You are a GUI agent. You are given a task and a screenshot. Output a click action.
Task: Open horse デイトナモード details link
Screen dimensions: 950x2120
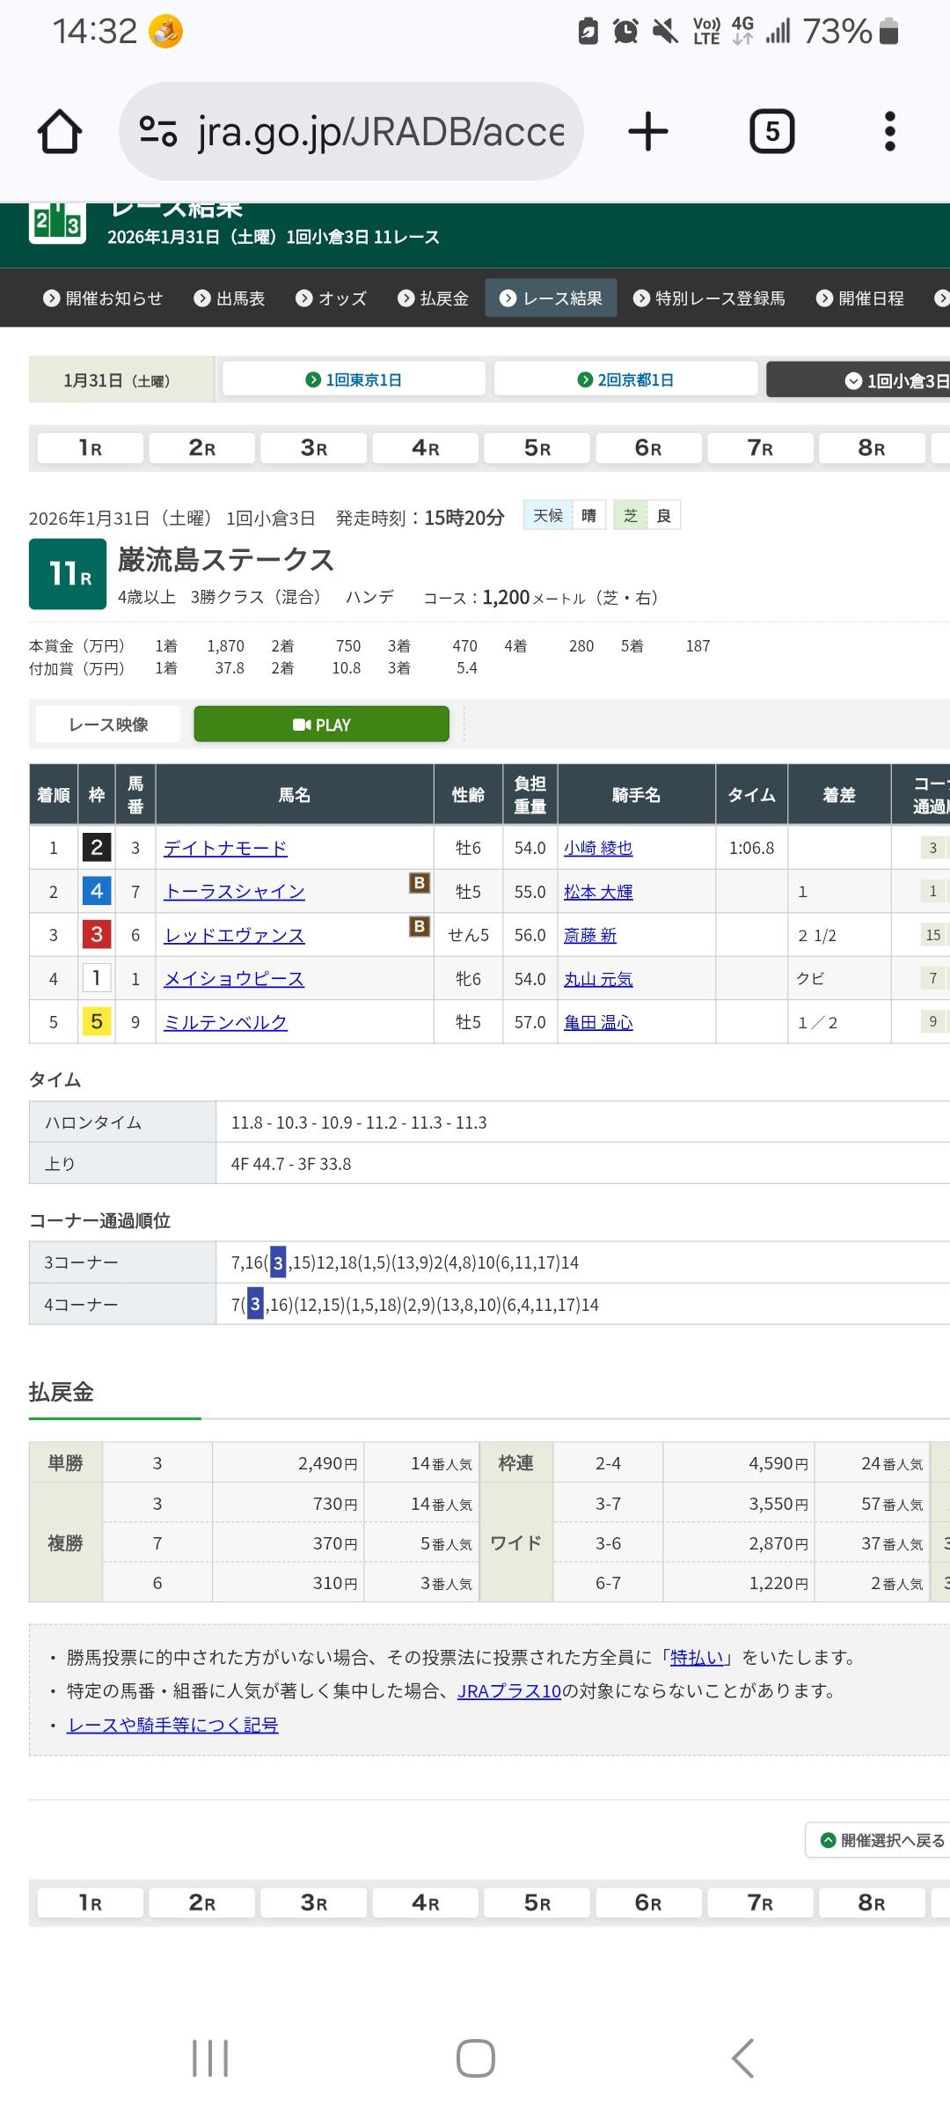click(225, 848)
